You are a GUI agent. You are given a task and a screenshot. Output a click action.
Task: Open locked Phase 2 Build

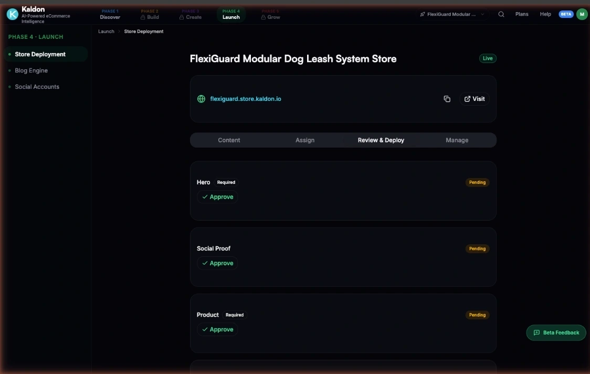click(x=150, y=14)
